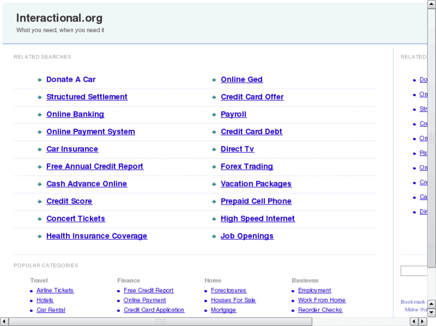Click arrow icon beside Online Ged
The height and width of the screenshot is (326, 436).
tap(214, 80)
